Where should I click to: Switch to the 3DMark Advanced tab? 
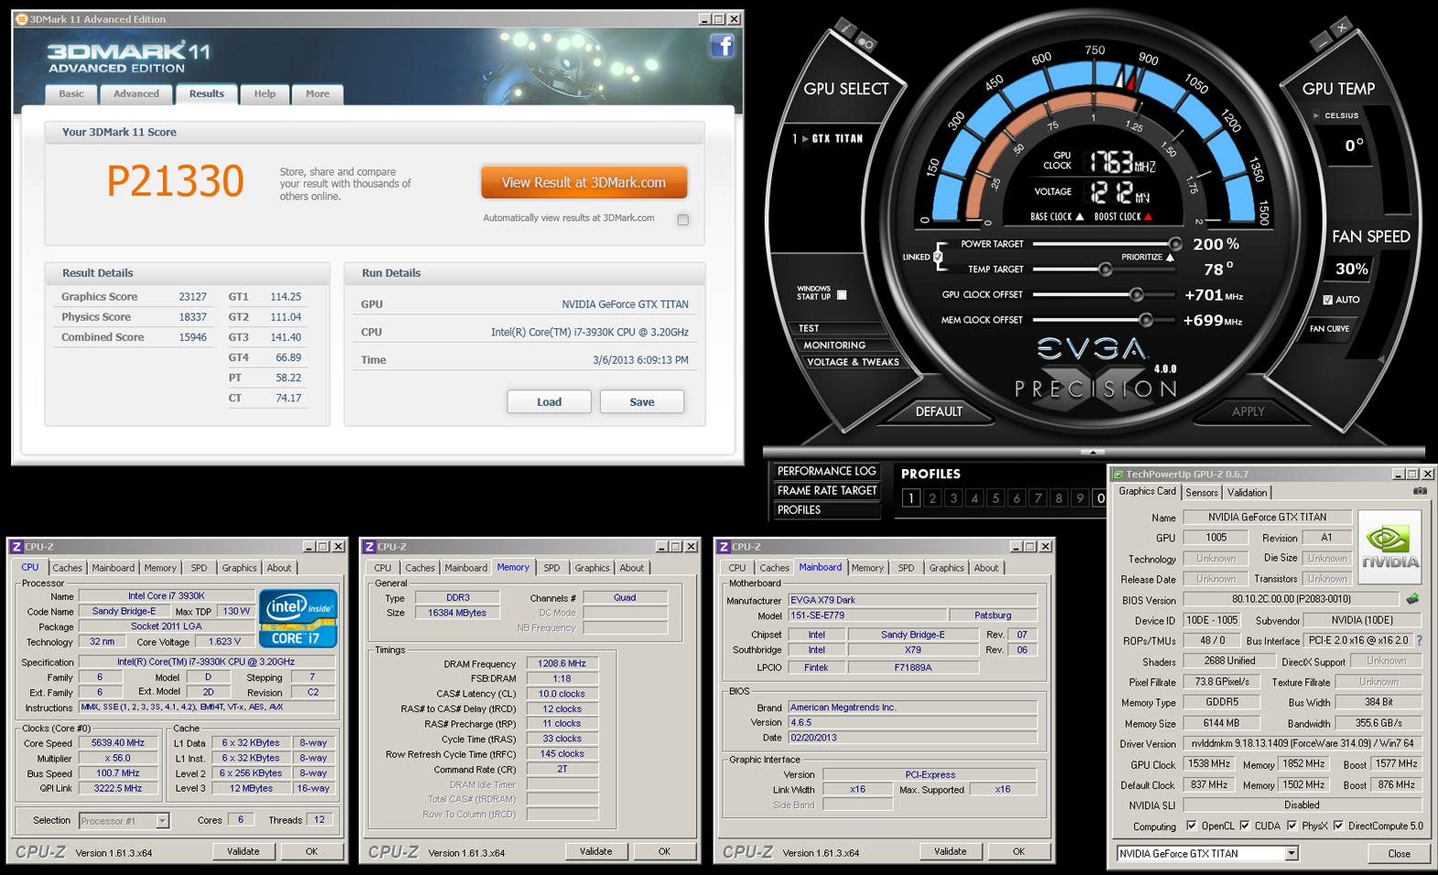(x=136, y=93)
